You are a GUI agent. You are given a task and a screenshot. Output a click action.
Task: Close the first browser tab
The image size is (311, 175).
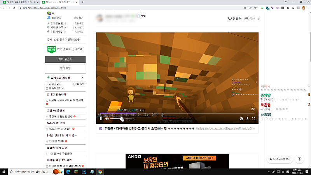[38, 2]
